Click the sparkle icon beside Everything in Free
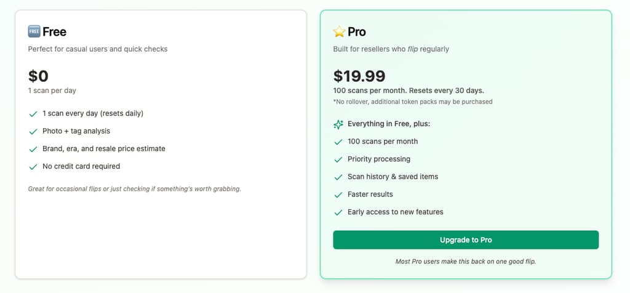This screenshot has width=630, height=293. point(338,124)
